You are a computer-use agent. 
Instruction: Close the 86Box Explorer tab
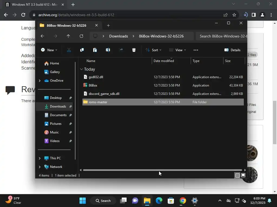(x=97, y=25)
